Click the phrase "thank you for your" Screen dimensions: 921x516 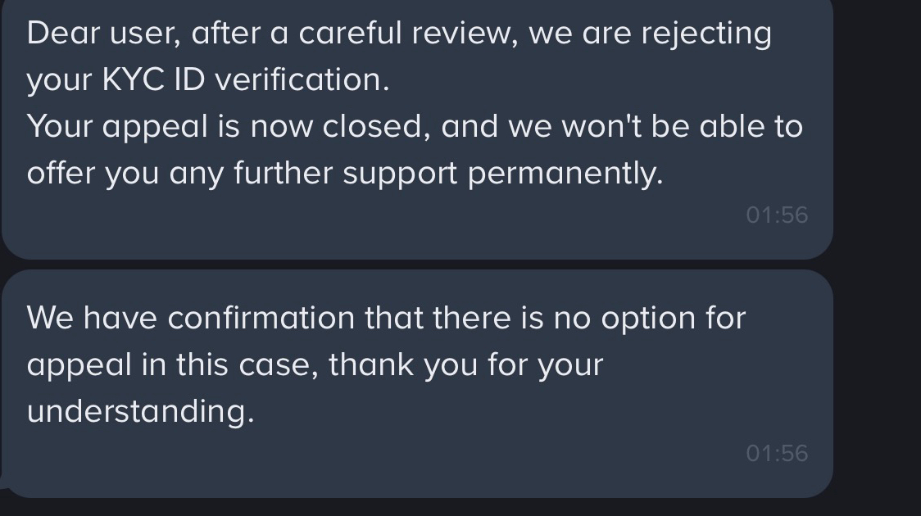click(x=465, y=365)
